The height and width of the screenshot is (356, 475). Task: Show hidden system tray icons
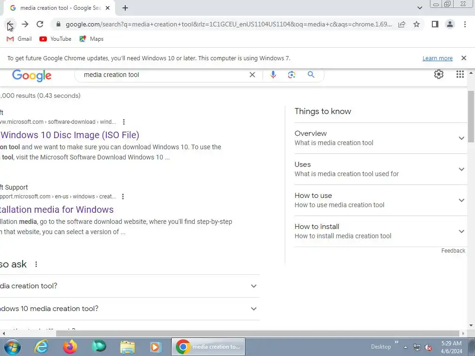(x=405, y=347)
